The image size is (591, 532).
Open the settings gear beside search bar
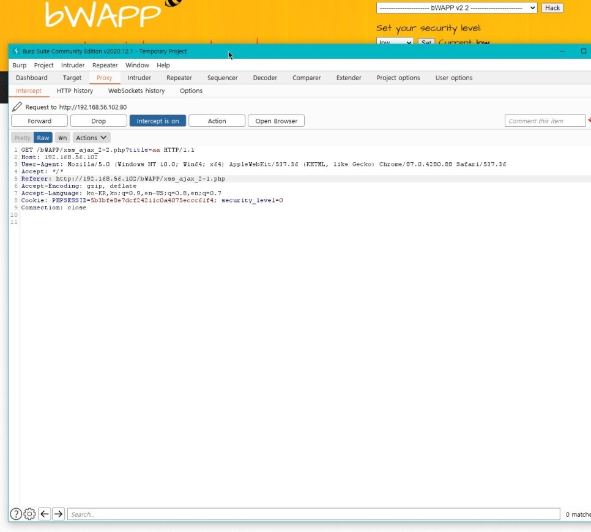tap(29, 514)
